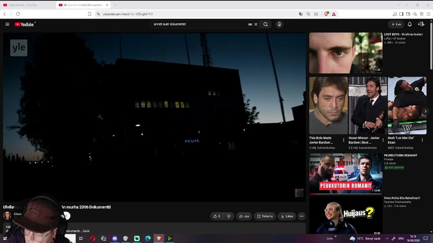
Task: Open the "PEUKKUTORIN ROMANIT" video title
Action: tap(401, 156)
